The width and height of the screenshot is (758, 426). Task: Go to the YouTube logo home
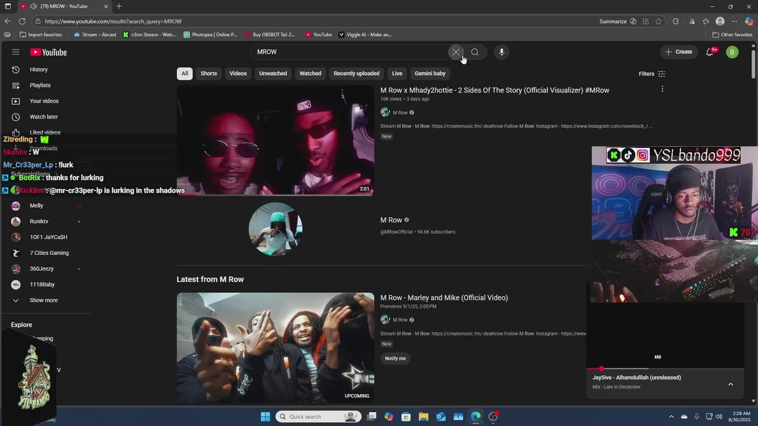pos(49,52)
